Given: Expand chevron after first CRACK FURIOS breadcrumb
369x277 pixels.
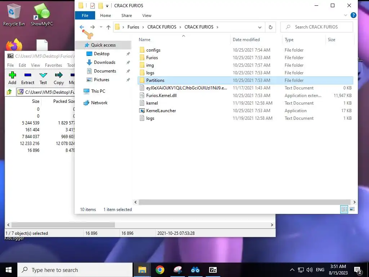Looking at the screenshot, I should (180, 27).
